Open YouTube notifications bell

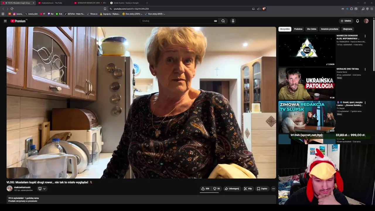tap(357, 21)
